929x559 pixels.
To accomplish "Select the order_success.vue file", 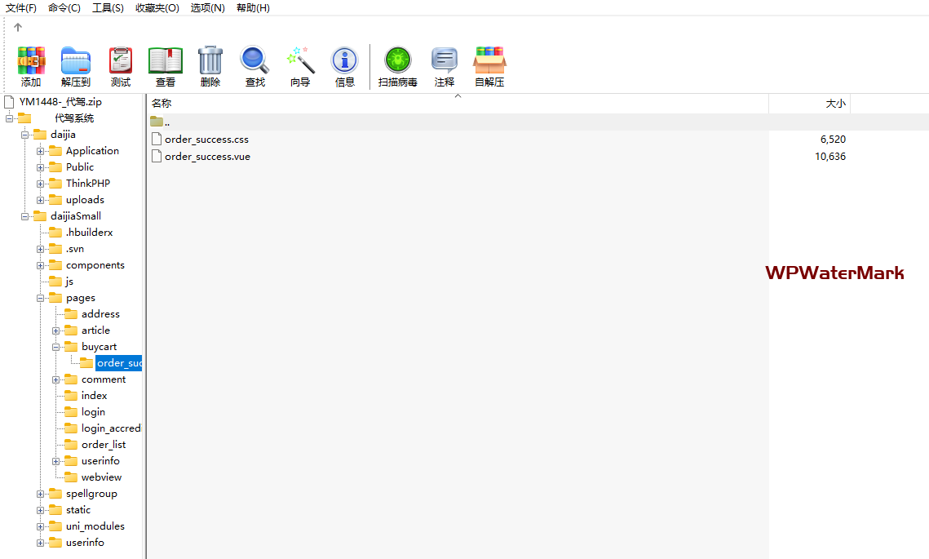I will pyautogui.click(x=207, y=157).
